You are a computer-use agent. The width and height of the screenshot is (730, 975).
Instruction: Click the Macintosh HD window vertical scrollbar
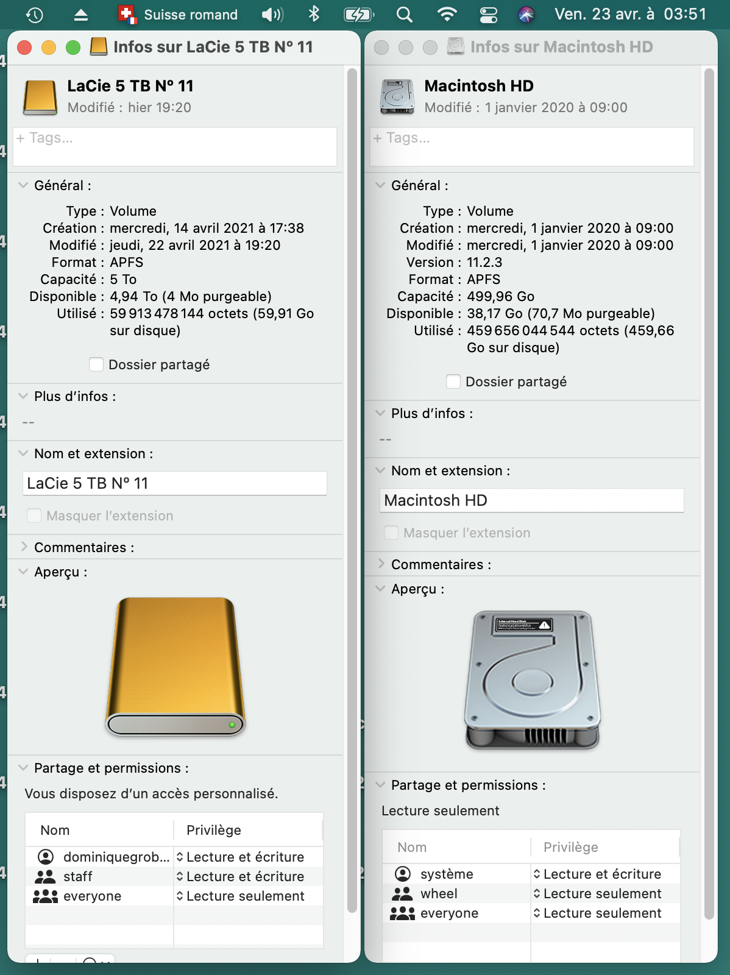pyautogui.click(x=709, y=494)
